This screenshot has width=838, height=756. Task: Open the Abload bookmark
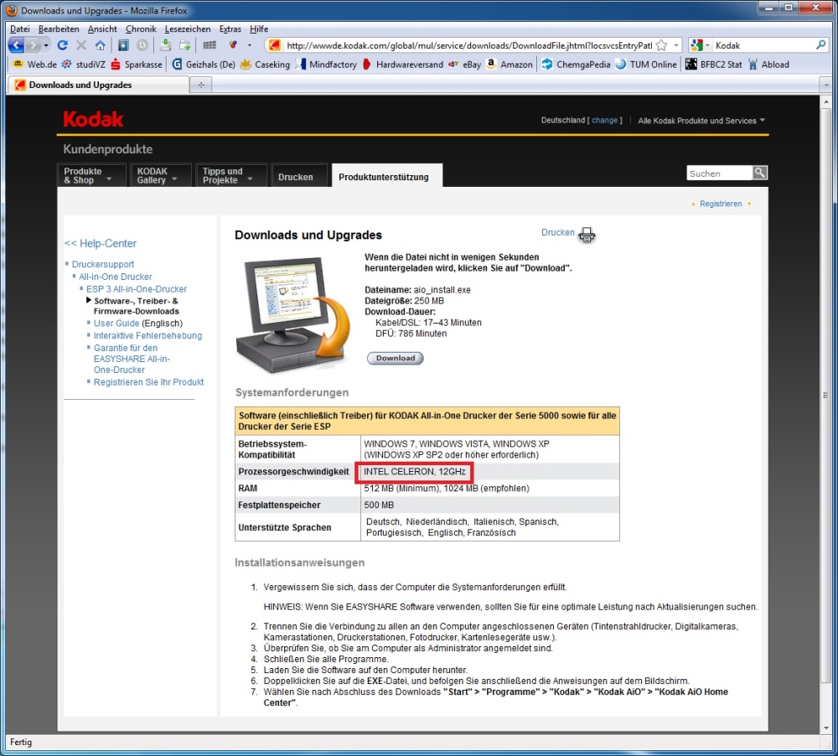[x=768, y=65]
